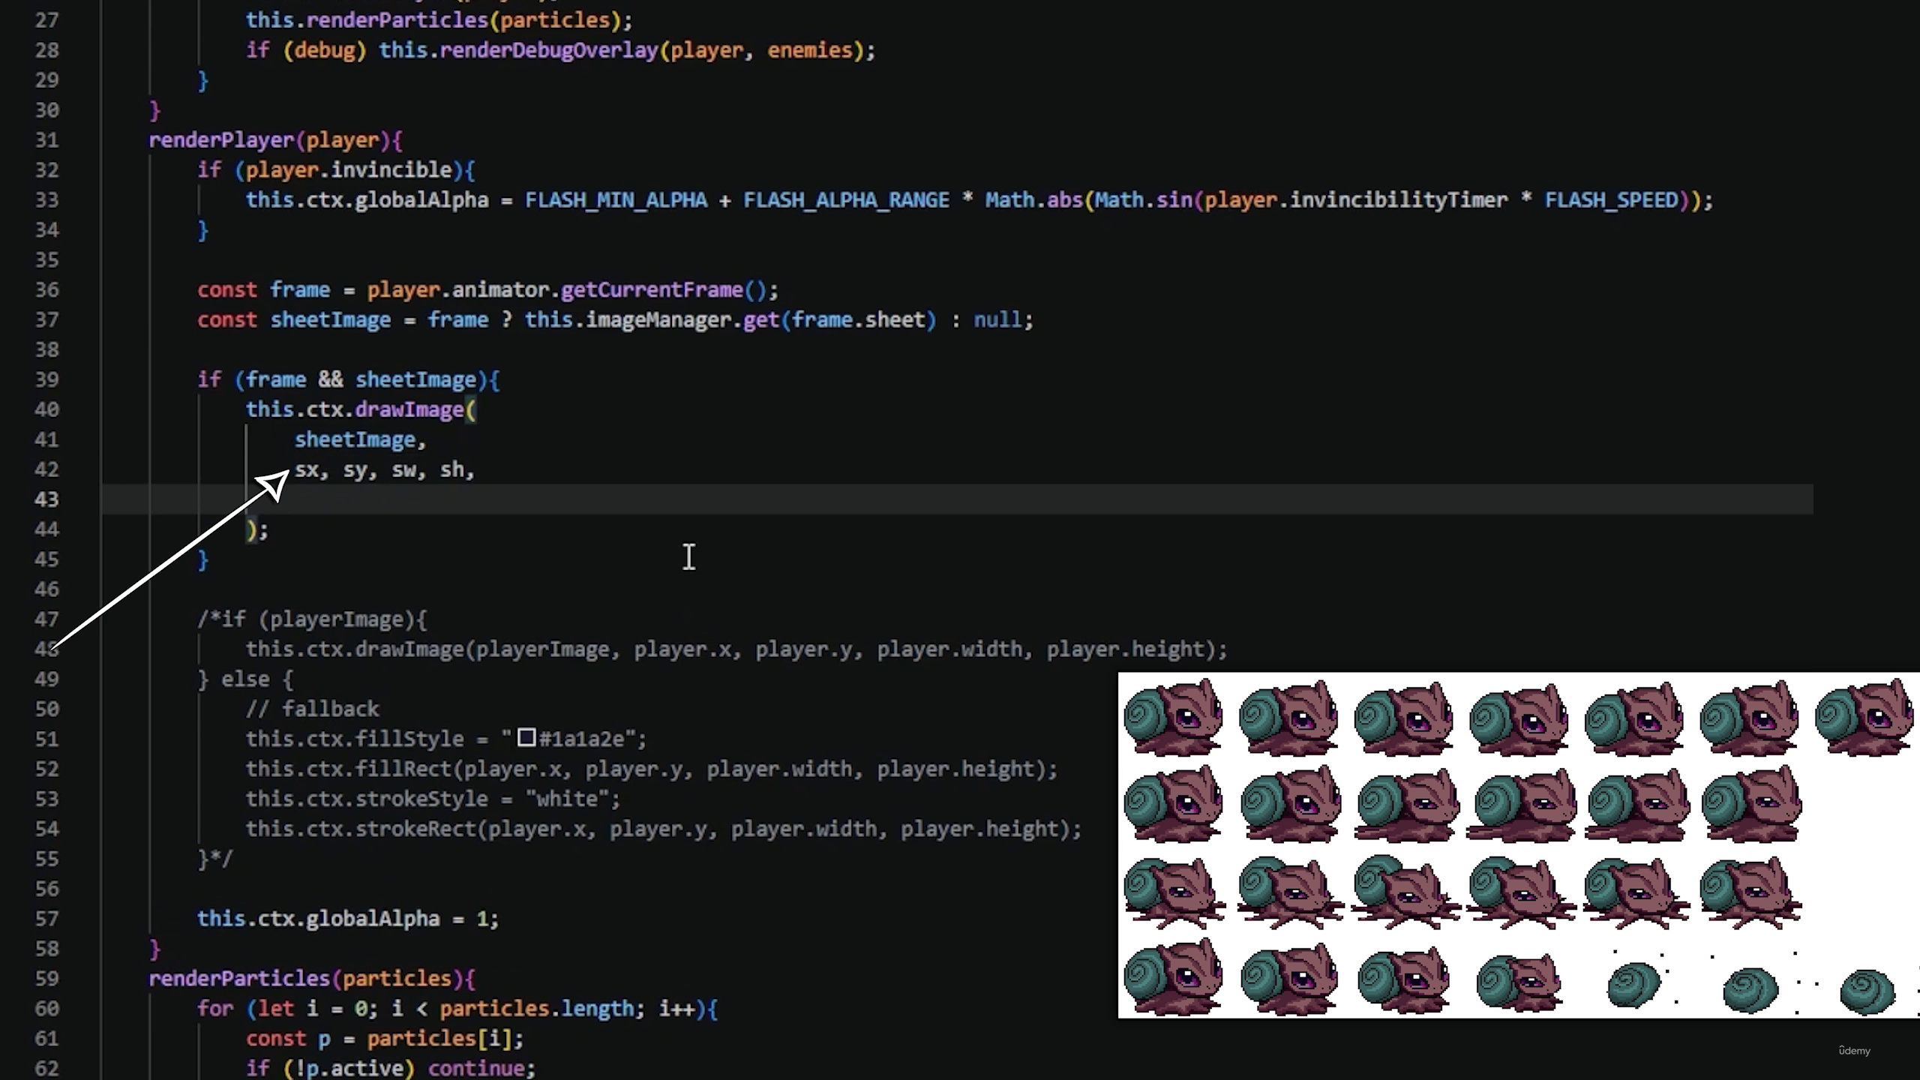The width and height of the screenshot is (1920, 1080).
Task: Click the 'sw' parameter on line 42
Action: pos(404,470)
